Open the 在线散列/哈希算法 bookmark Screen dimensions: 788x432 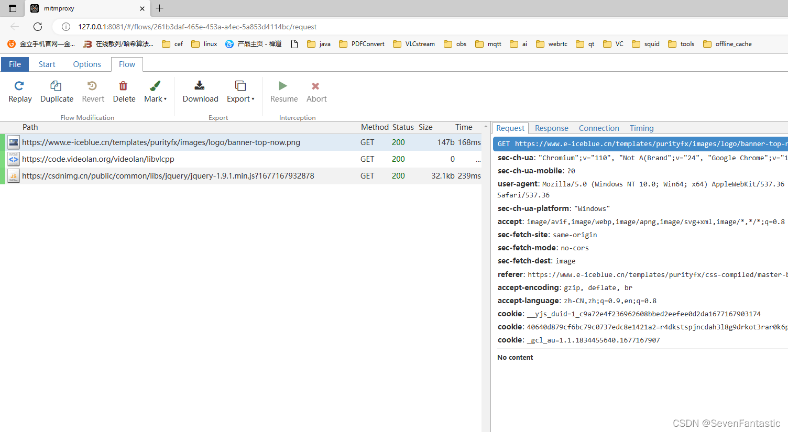click(x=118, y=44)
